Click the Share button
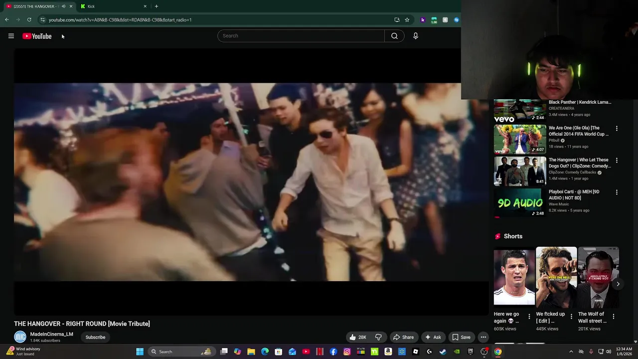 pos(403,337)
